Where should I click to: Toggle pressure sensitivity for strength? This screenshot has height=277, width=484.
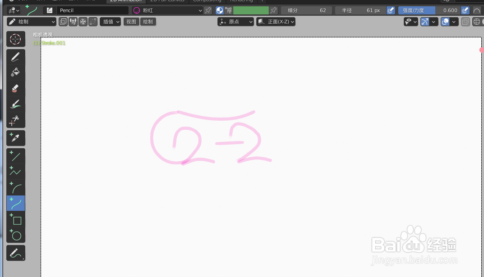tap(466, 10)
